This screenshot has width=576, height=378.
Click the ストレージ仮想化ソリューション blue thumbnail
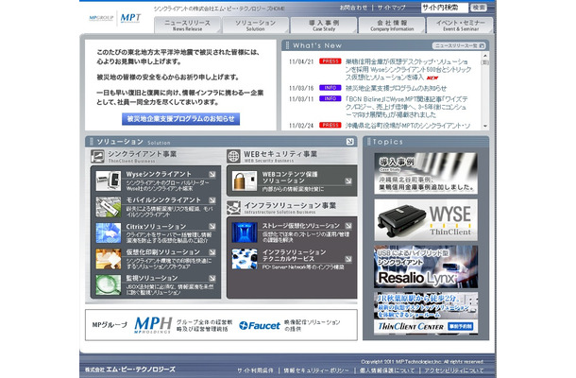(245, 232)
